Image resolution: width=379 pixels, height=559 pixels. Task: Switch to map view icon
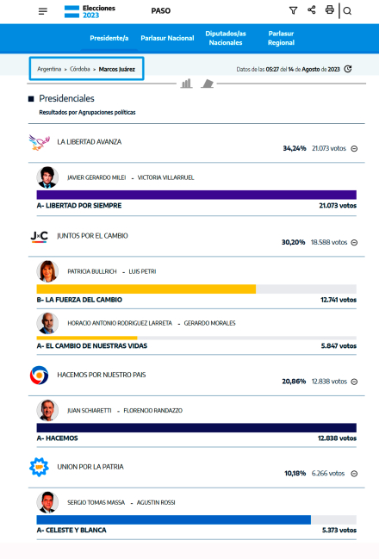pyautogui.click(x=207, y=84)
